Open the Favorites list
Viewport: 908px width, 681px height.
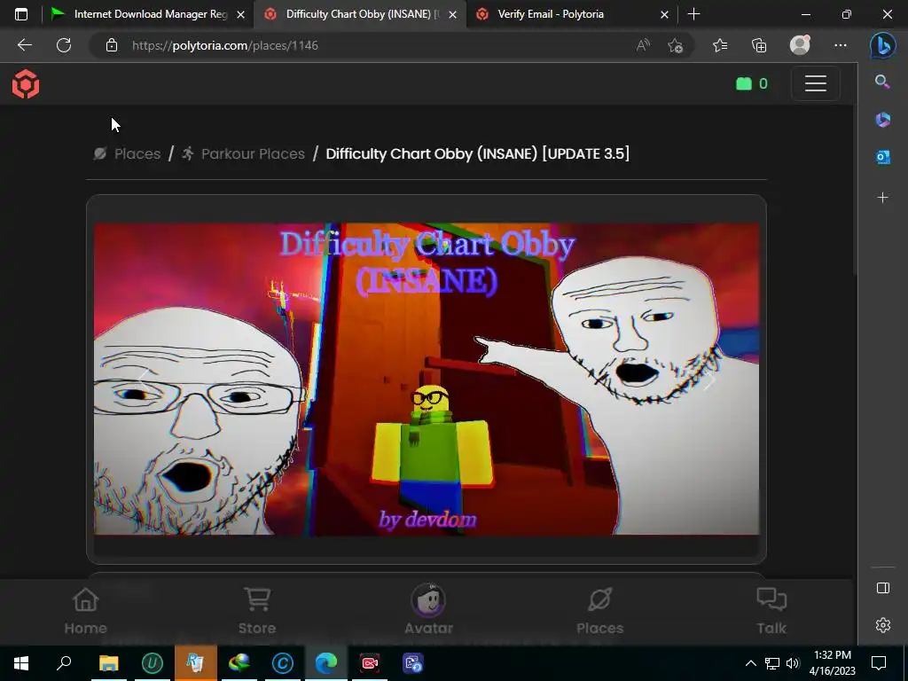720,45
